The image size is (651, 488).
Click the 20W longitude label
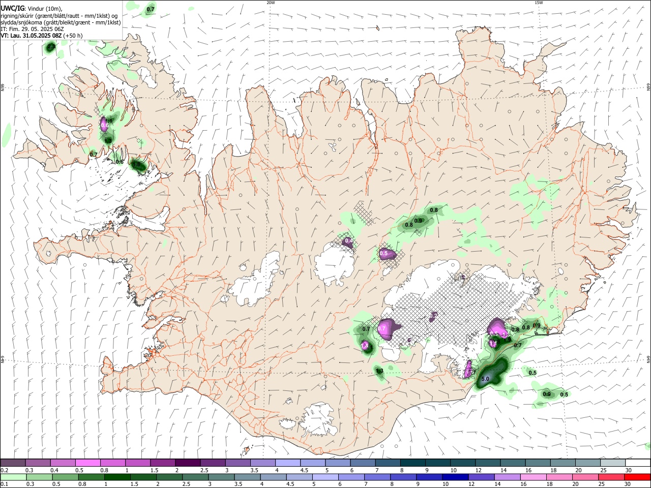pyautogui.click(x=271, y=3)
